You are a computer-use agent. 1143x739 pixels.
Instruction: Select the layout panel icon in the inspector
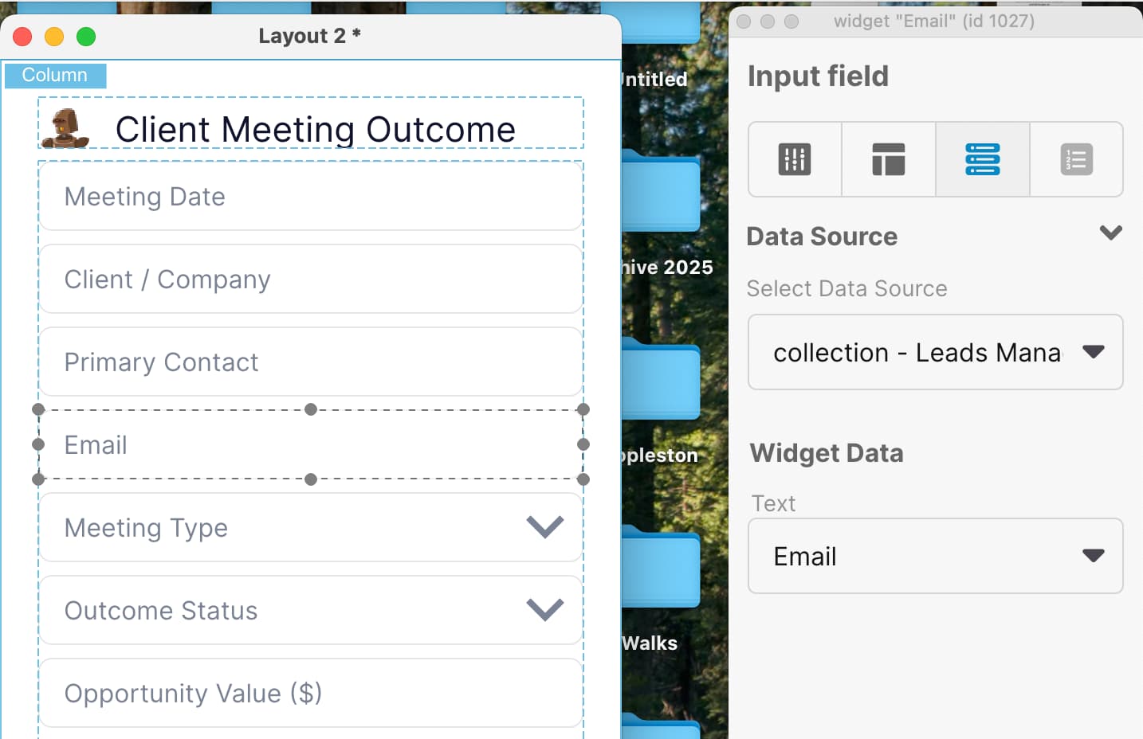888,159
